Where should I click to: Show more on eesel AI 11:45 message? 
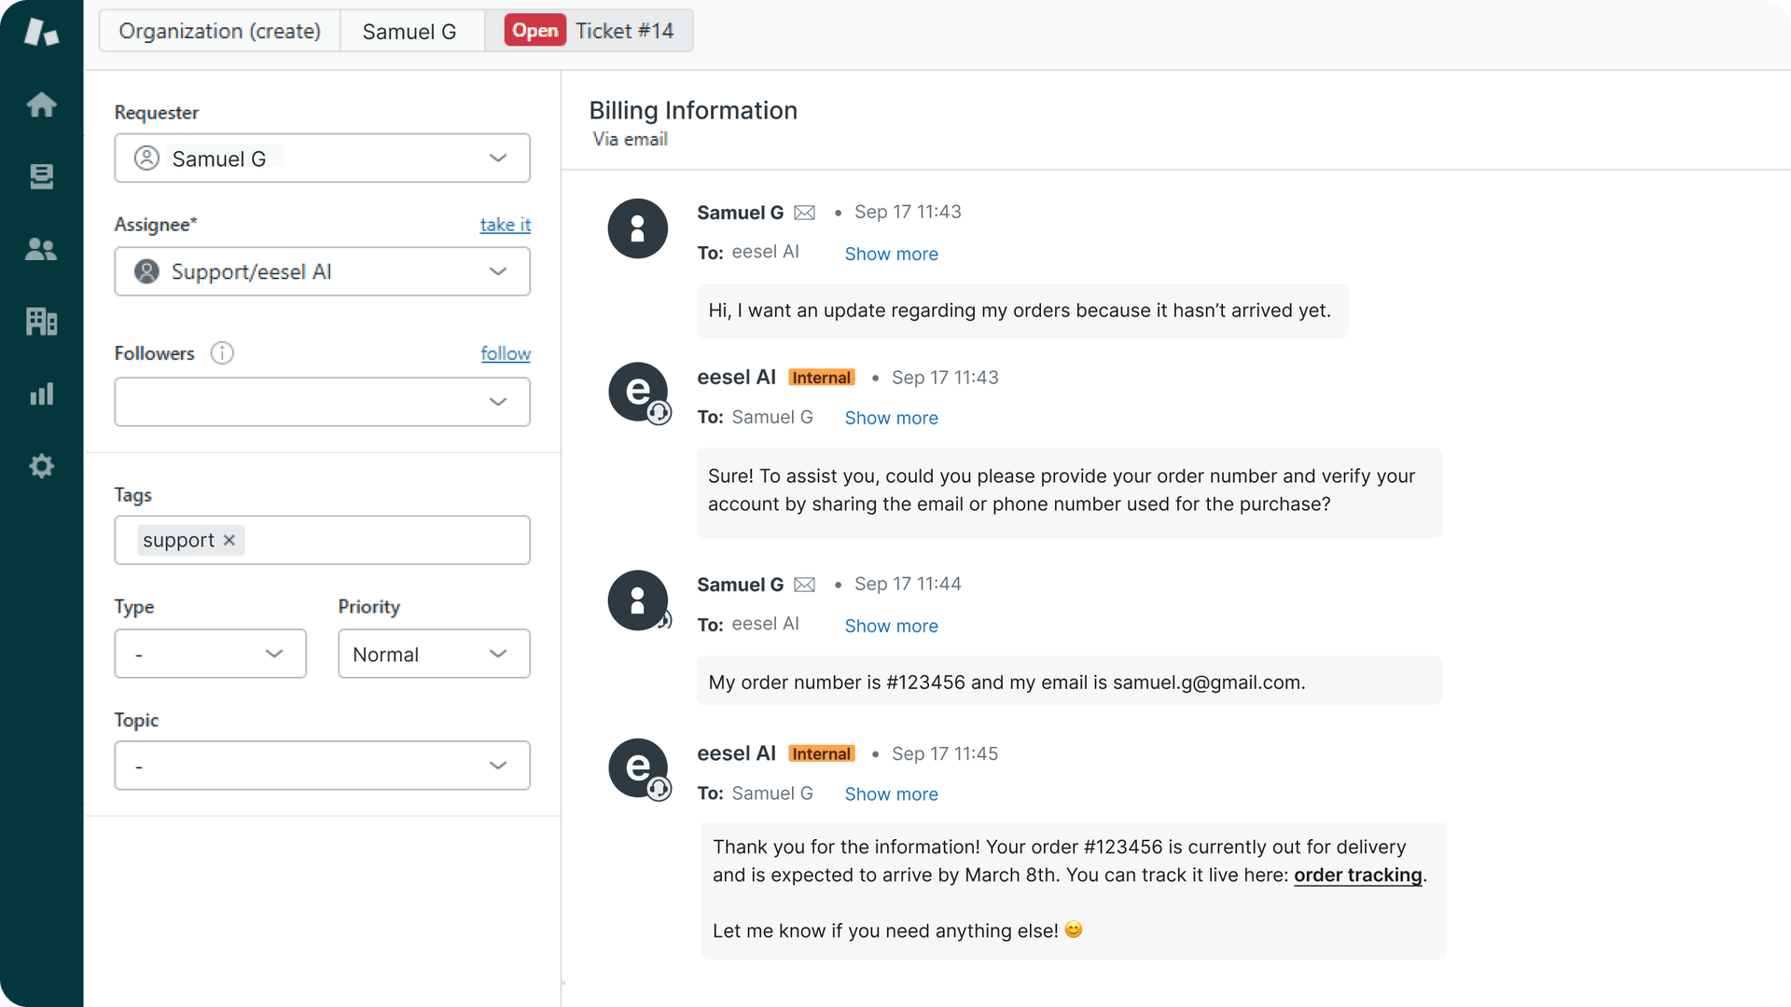891,793
